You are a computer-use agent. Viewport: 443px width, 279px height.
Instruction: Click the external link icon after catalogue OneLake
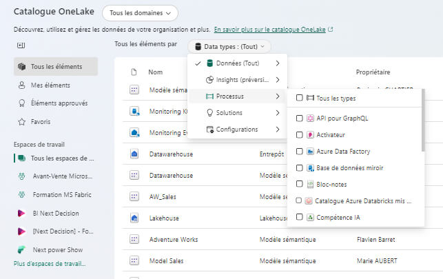tap(331, 29)
